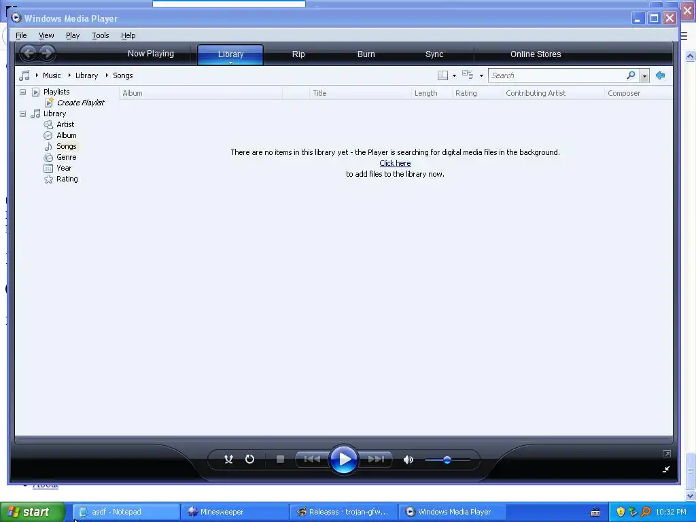This screenshot has width=696, height=522.
Task: Switch to full screen view icon
Action: pyautogui.click(x=666, y=453)
